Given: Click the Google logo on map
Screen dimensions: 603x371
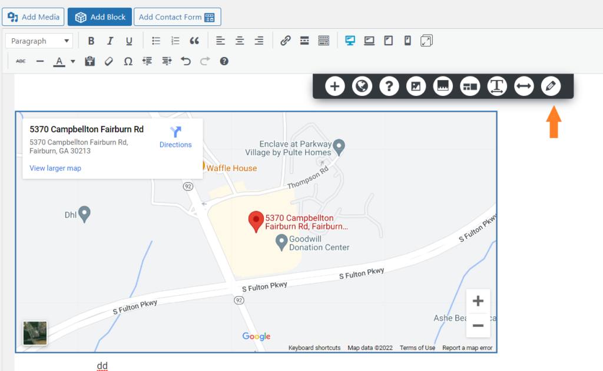Looking at the screenshot, I should point(256,336).
